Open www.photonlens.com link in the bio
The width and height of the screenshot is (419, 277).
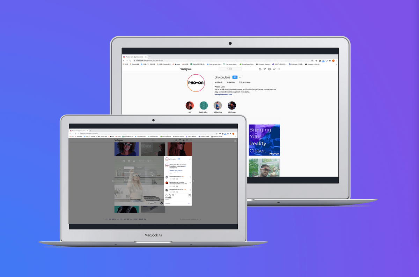click(x=223, y=95)
